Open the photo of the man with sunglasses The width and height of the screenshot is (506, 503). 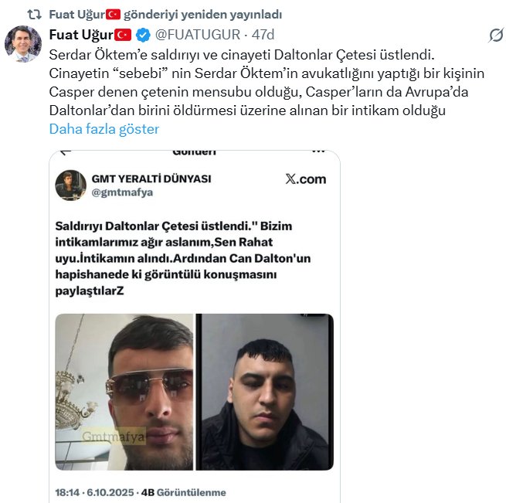coord(124,392)
